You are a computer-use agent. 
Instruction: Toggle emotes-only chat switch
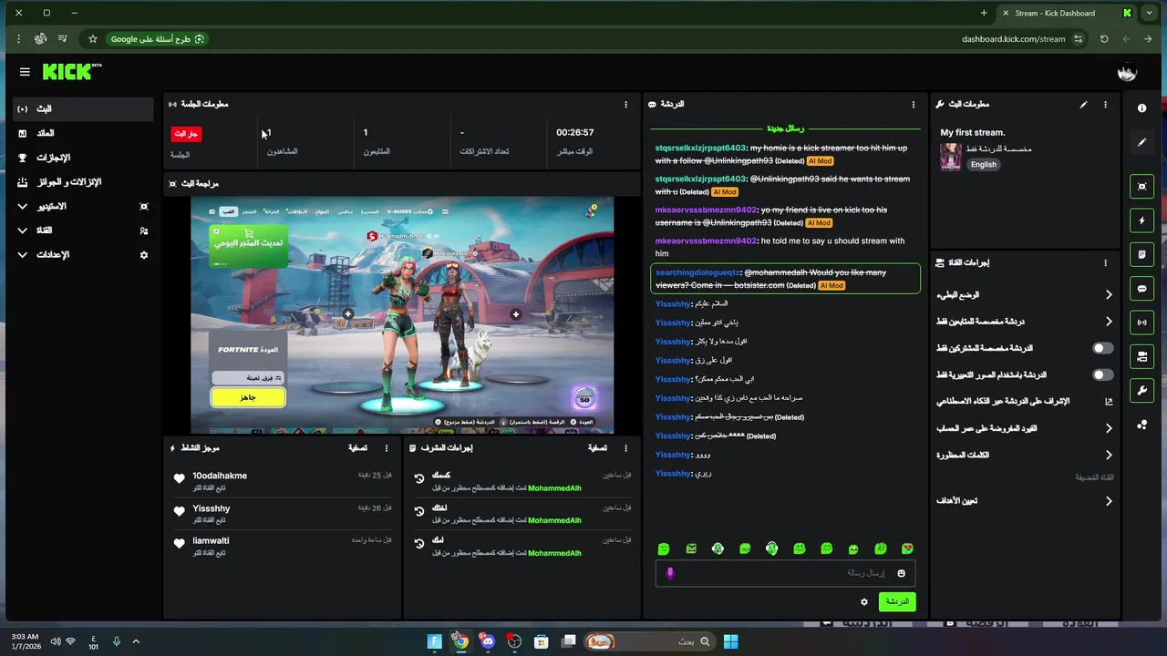coord(1102,374)
